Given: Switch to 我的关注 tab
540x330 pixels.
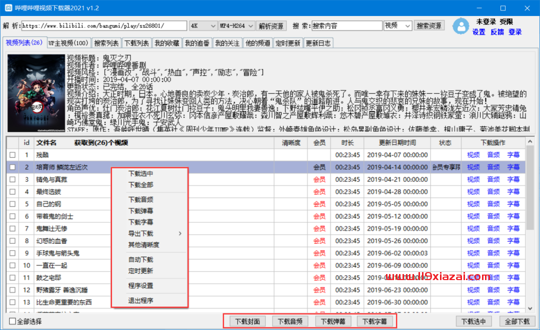Looking at the screenshot, I should (227, 43).
